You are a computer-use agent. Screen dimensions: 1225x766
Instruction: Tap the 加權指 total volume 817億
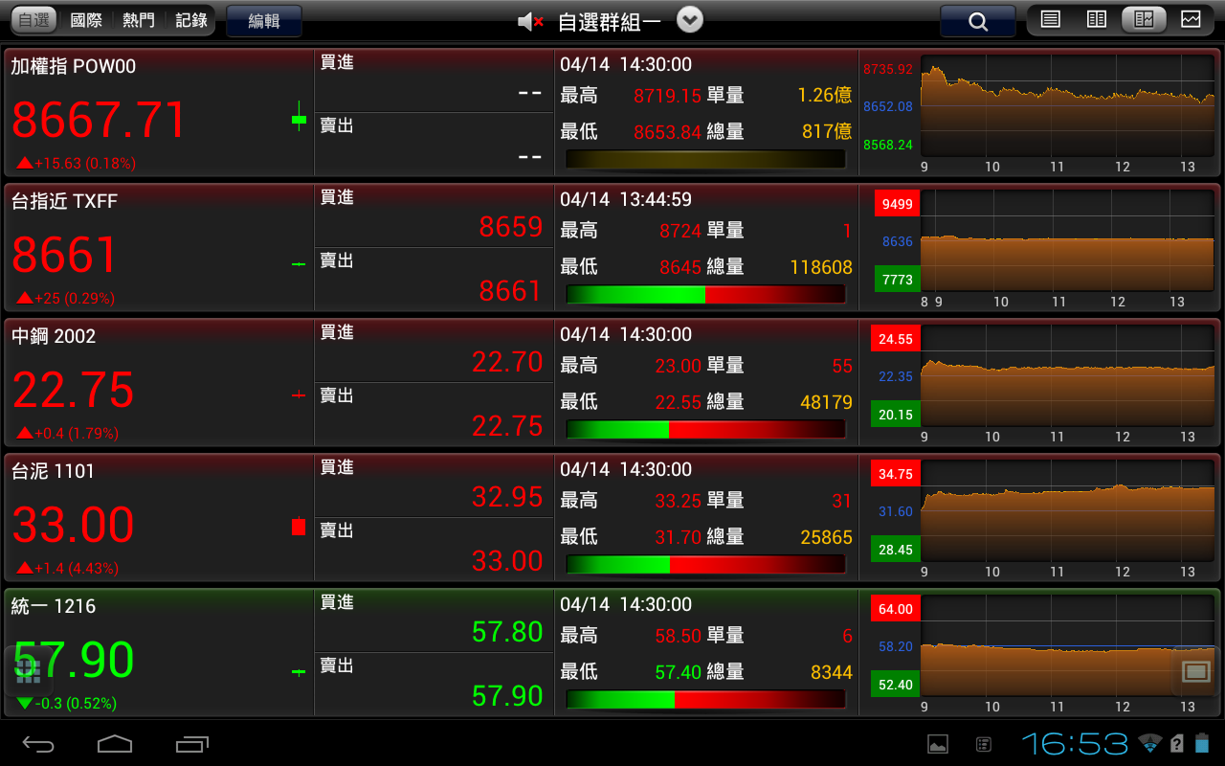pos(827,131)
